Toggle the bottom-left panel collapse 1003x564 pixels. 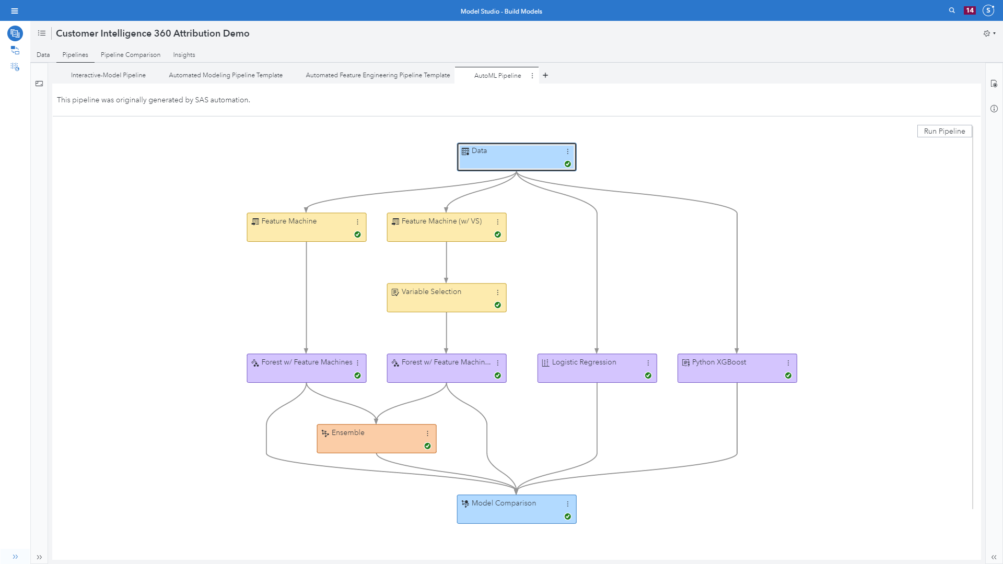click(15, 556)
